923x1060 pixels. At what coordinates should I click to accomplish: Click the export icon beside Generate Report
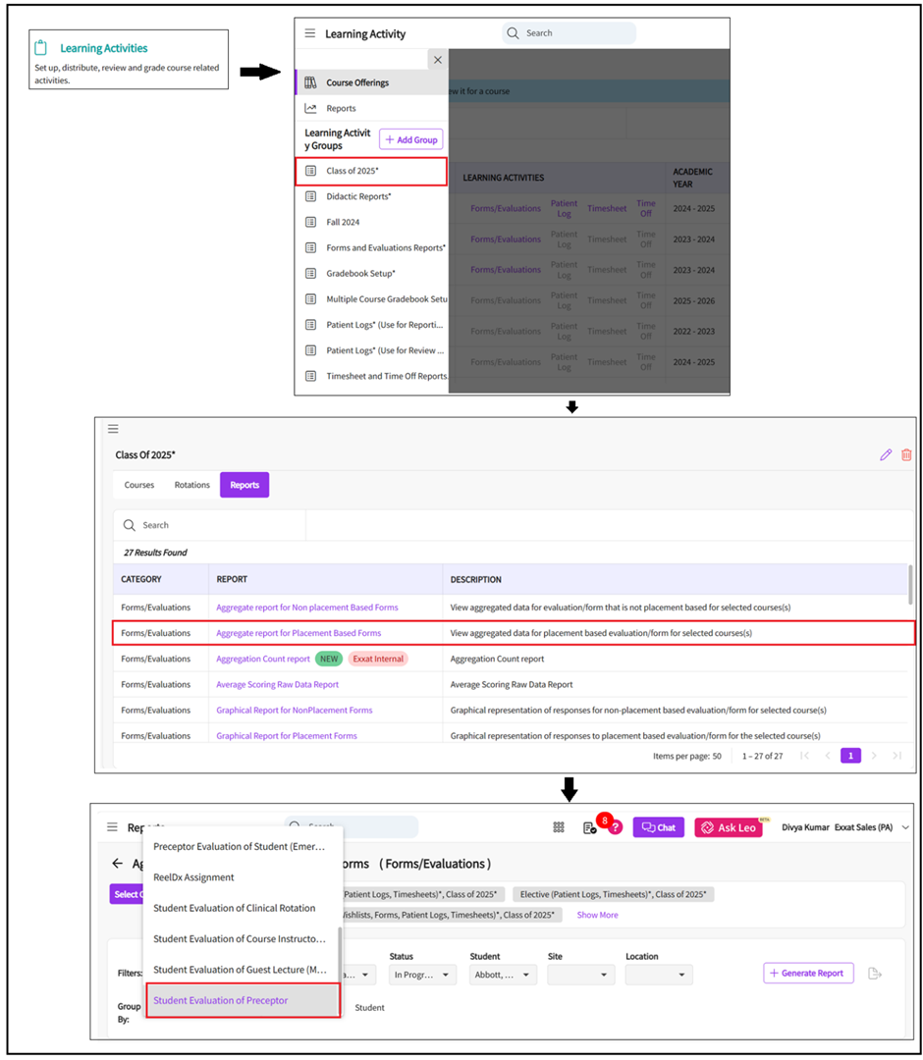click(x=875, y=974)
